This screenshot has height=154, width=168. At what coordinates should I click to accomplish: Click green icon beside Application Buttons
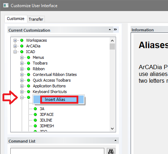[28, 86]
